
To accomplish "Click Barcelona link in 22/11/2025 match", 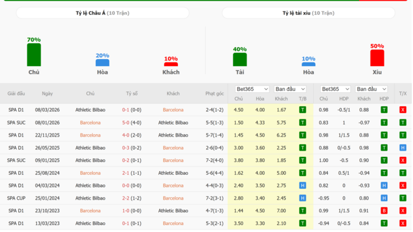I will [x=90, y=135].
